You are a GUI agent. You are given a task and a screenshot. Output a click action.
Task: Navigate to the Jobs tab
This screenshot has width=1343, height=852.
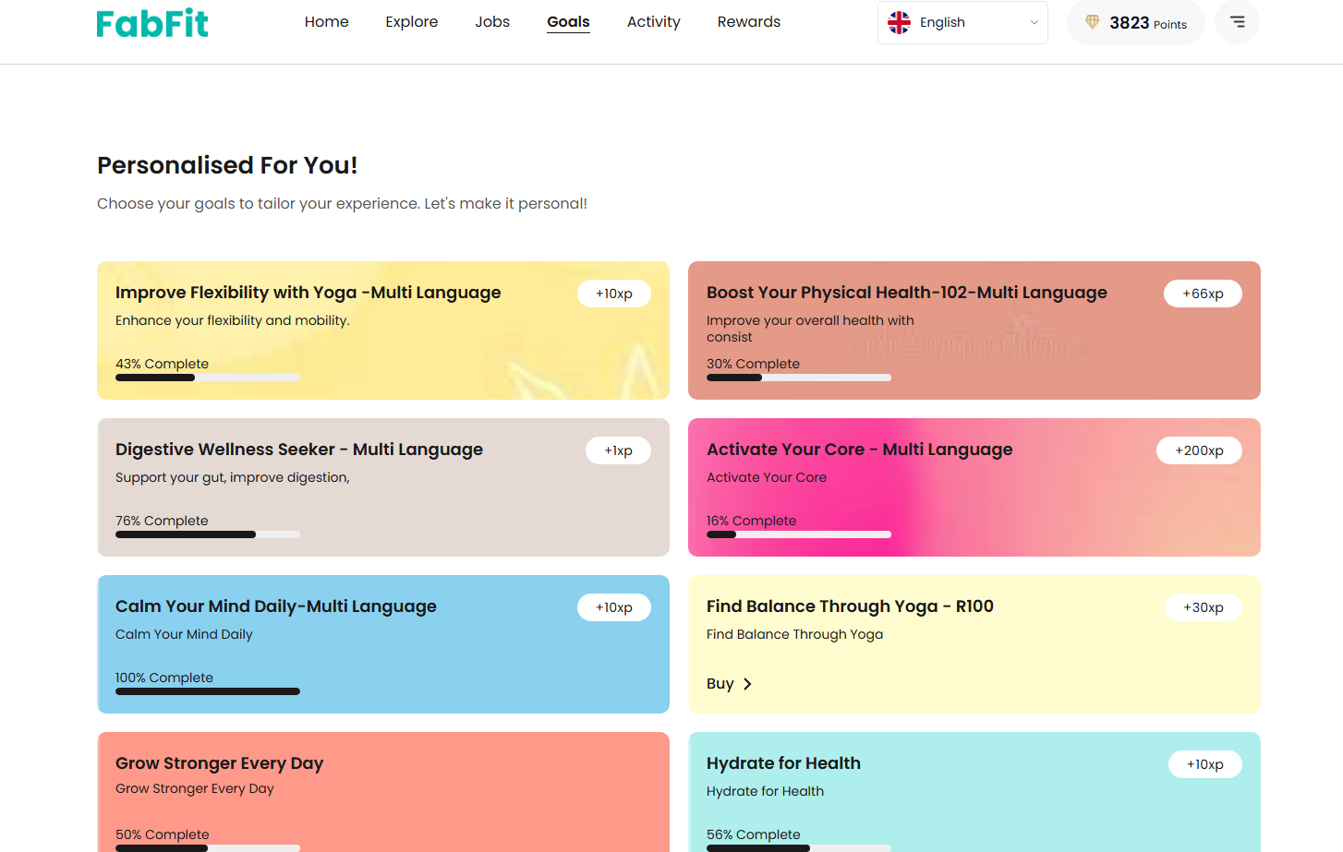pos(492,22)
